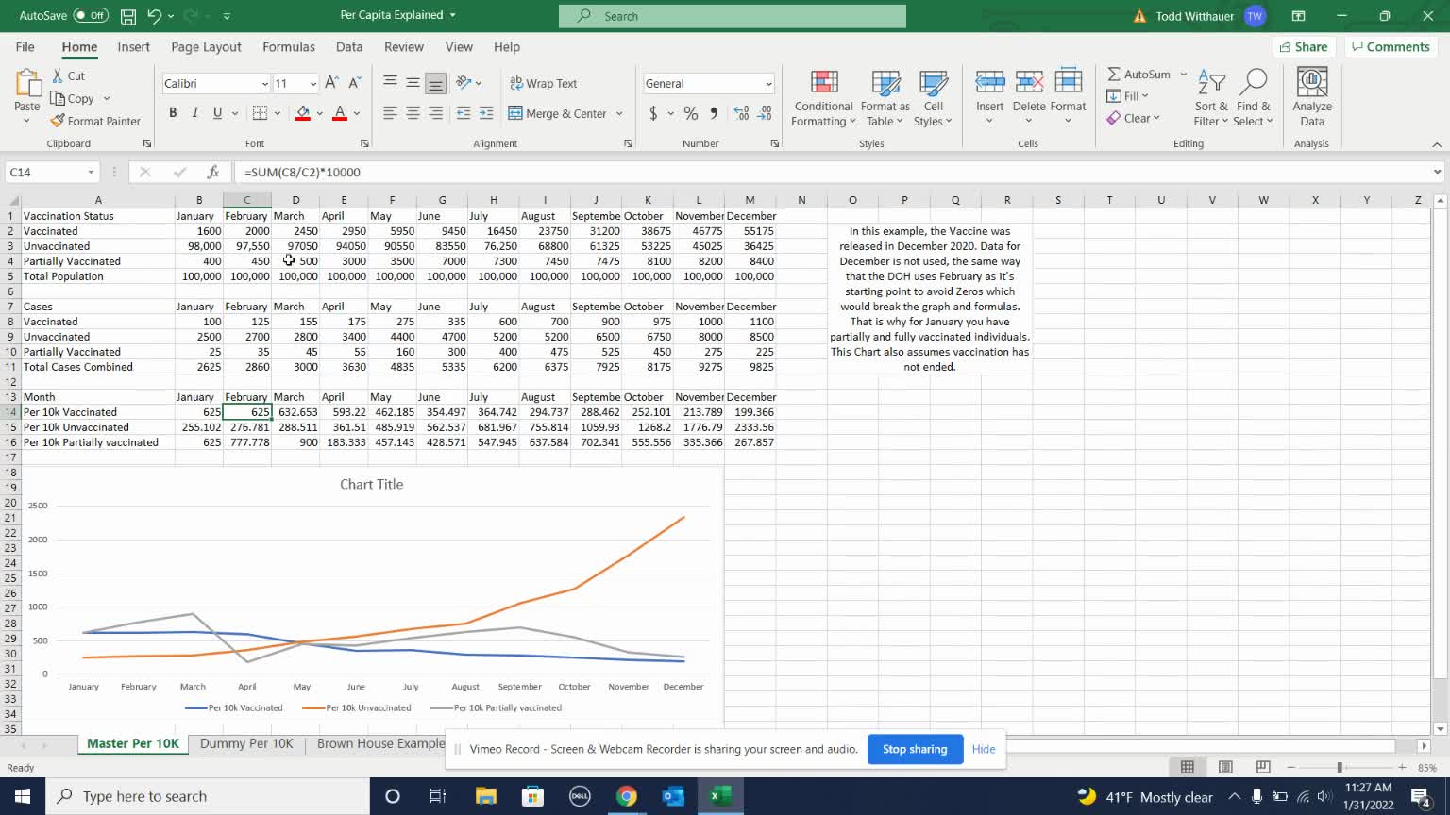
Task: Click the zoom slider handle
Action: coord(1339,768)
